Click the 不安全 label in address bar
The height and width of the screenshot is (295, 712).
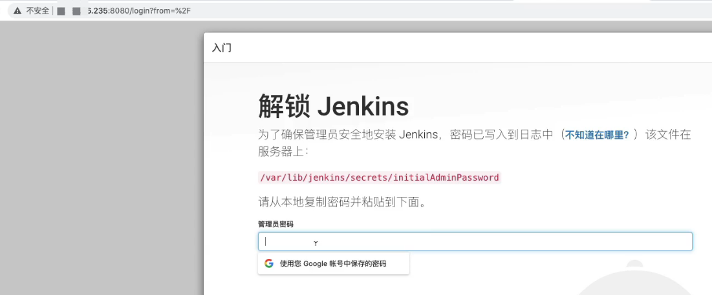tap(38, 11)
